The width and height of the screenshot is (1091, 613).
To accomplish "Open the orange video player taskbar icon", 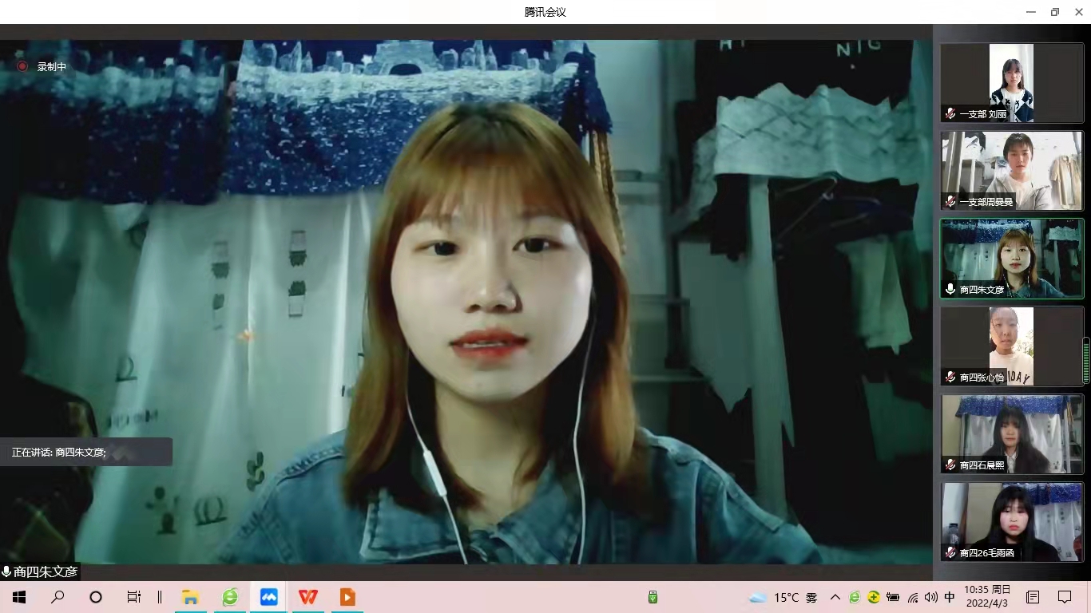I will point(347,597).
